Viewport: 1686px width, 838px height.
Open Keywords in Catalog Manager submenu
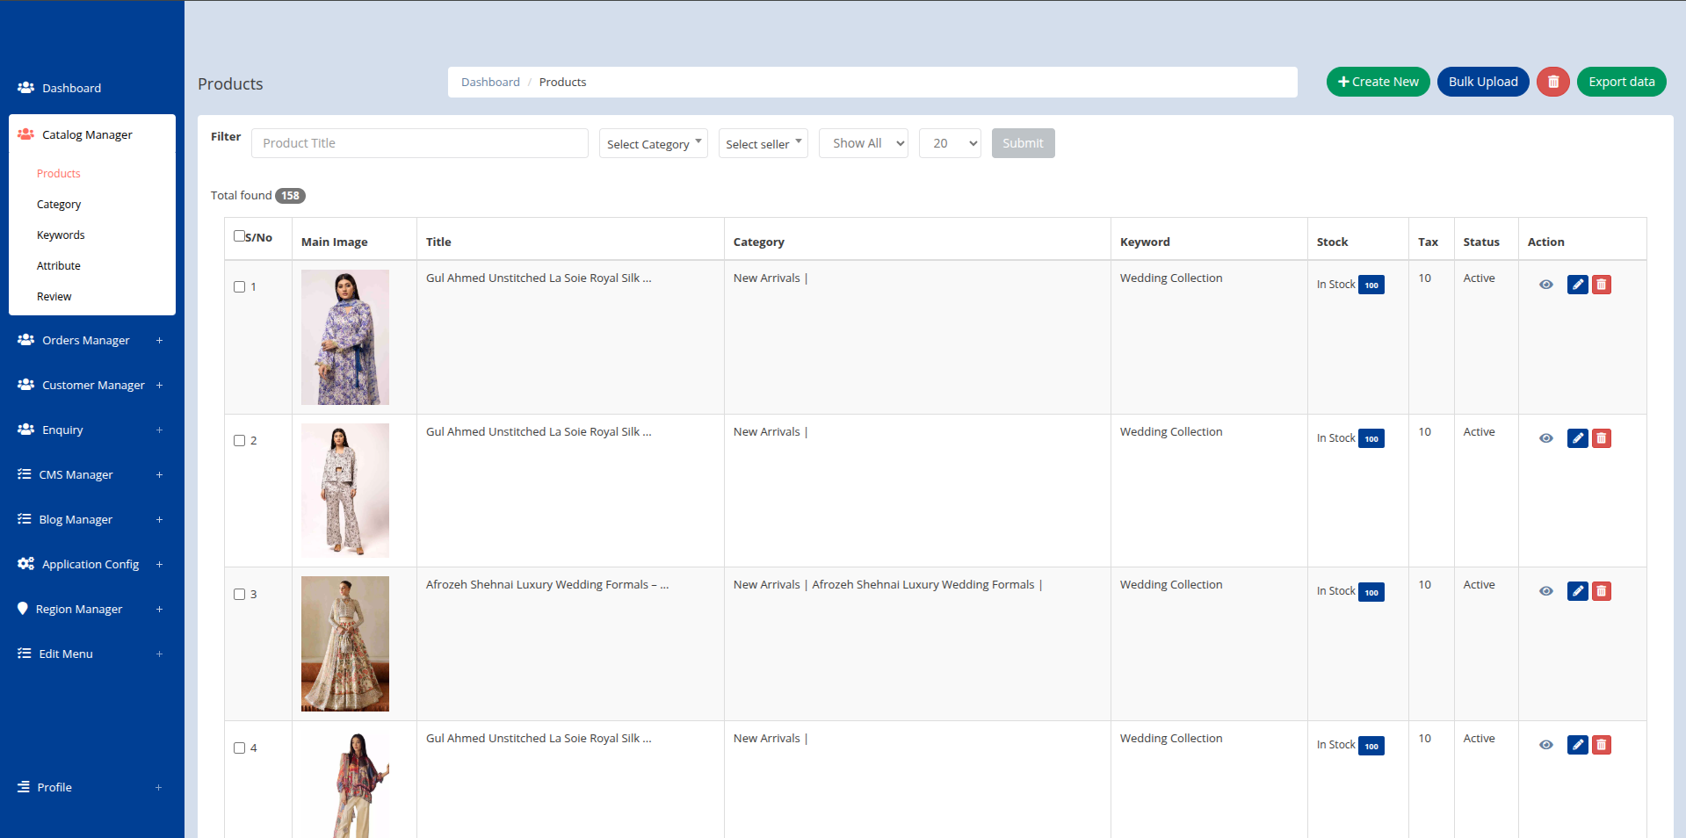pos(61,235)
